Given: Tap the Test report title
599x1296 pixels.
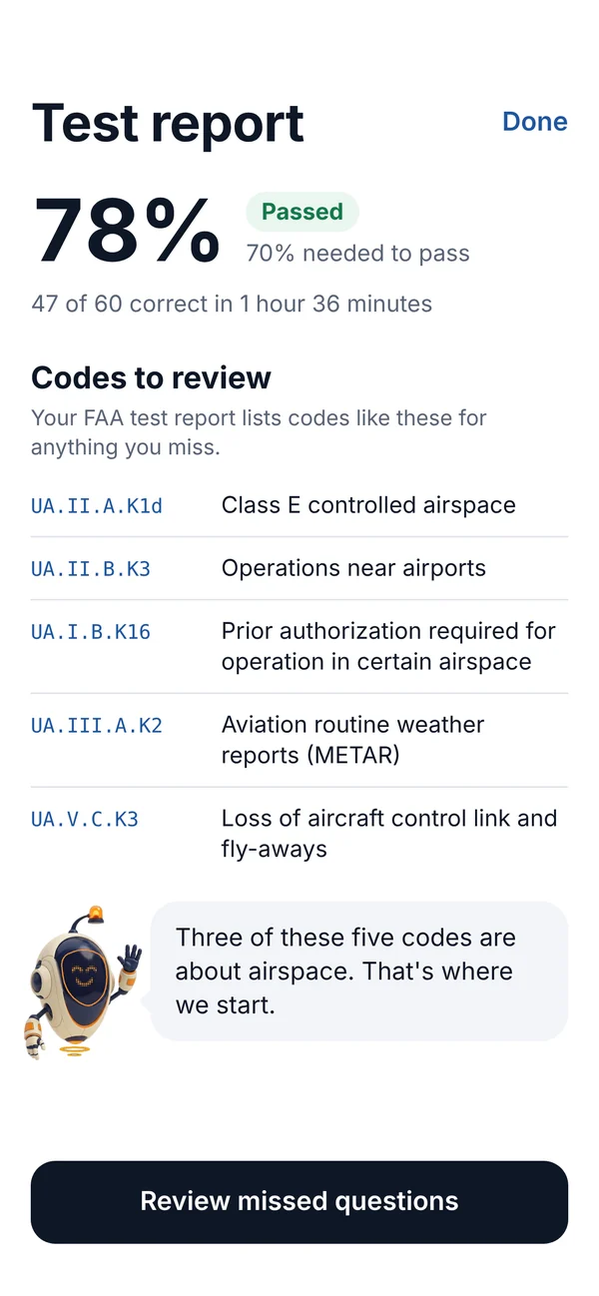Looking at the screenshot, I should (168, 123).
